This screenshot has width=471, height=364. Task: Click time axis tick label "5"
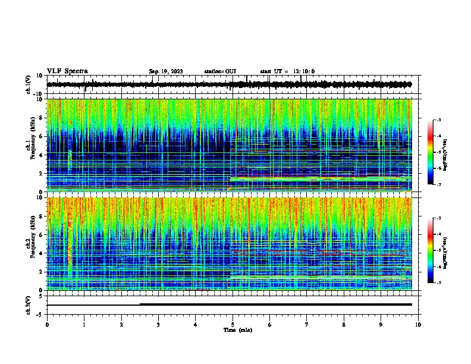(233, 325)
